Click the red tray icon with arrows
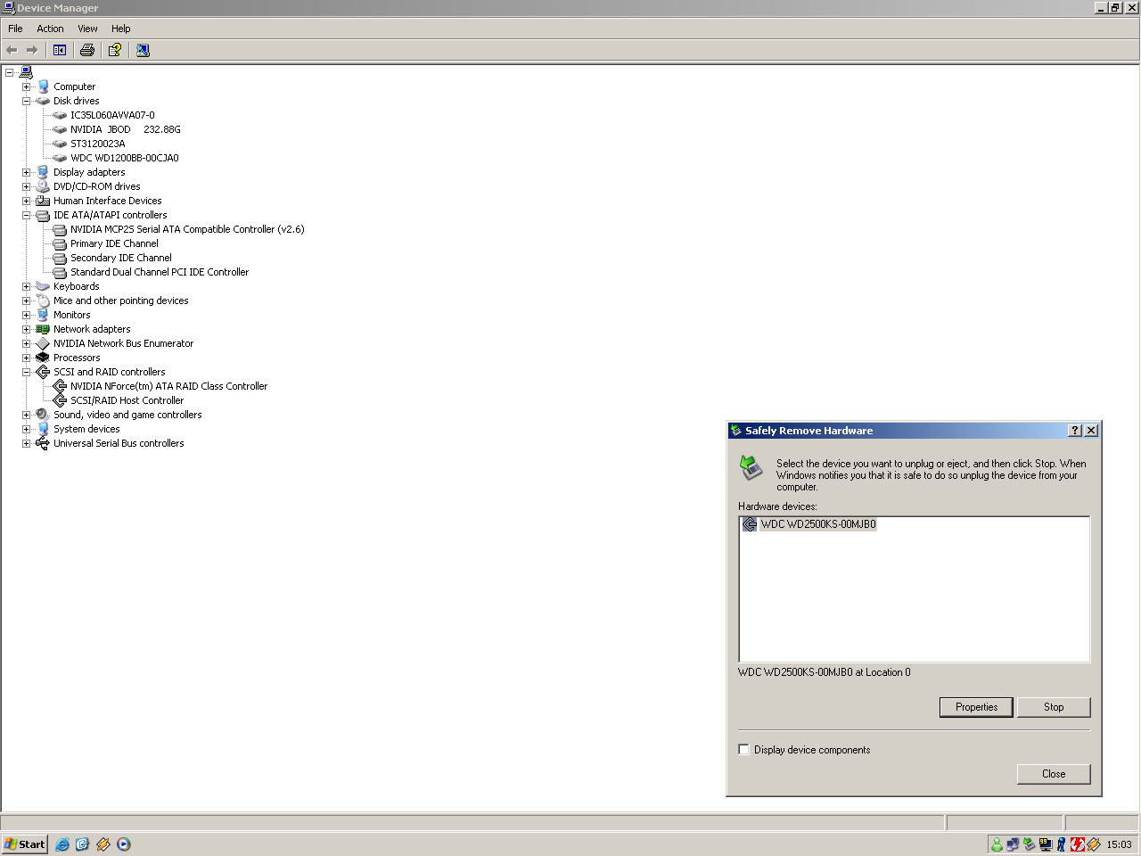Viewport: 1141px width, 856px height. tap(1077, 844)
